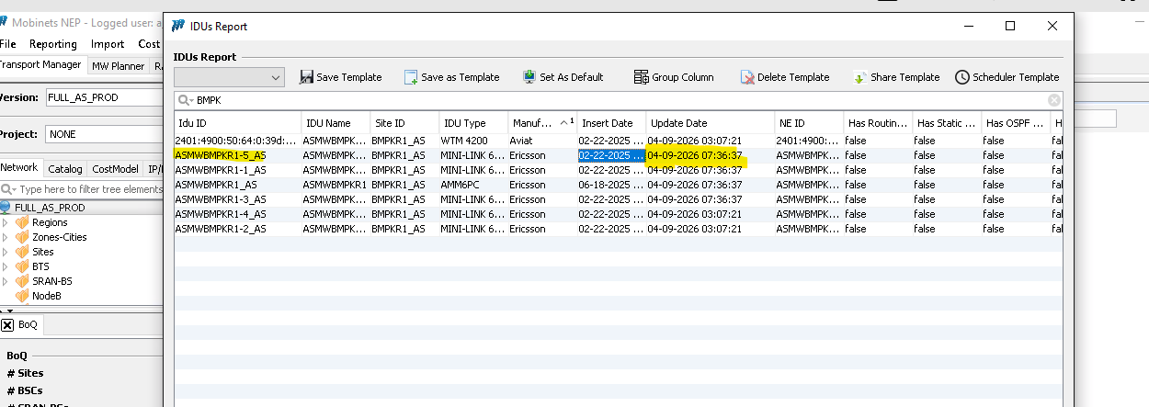The image size is (1149, 407).
Task: Click the Delete Template icon
Action: click(747, 78)
